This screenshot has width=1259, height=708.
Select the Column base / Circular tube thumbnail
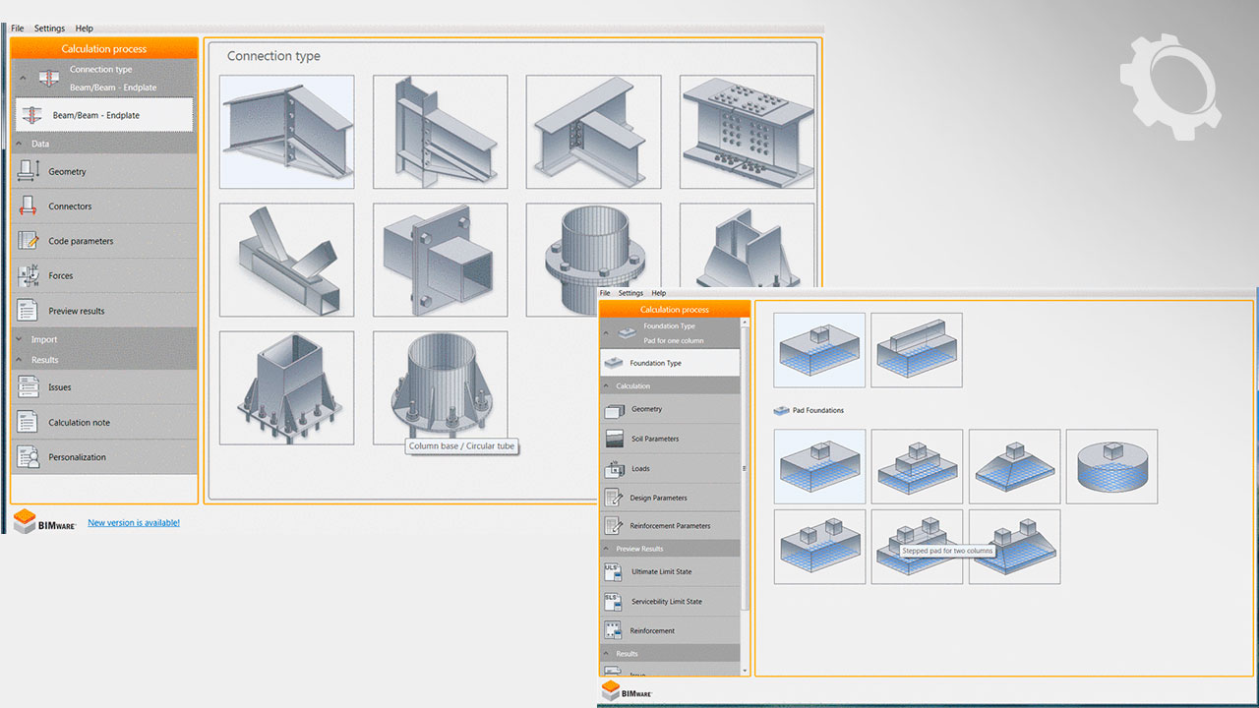(x=441, y=387)
